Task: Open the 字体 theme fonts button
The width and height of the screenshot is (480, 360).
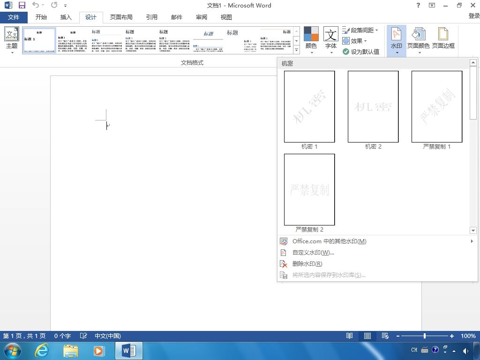Action: [330, 40]
